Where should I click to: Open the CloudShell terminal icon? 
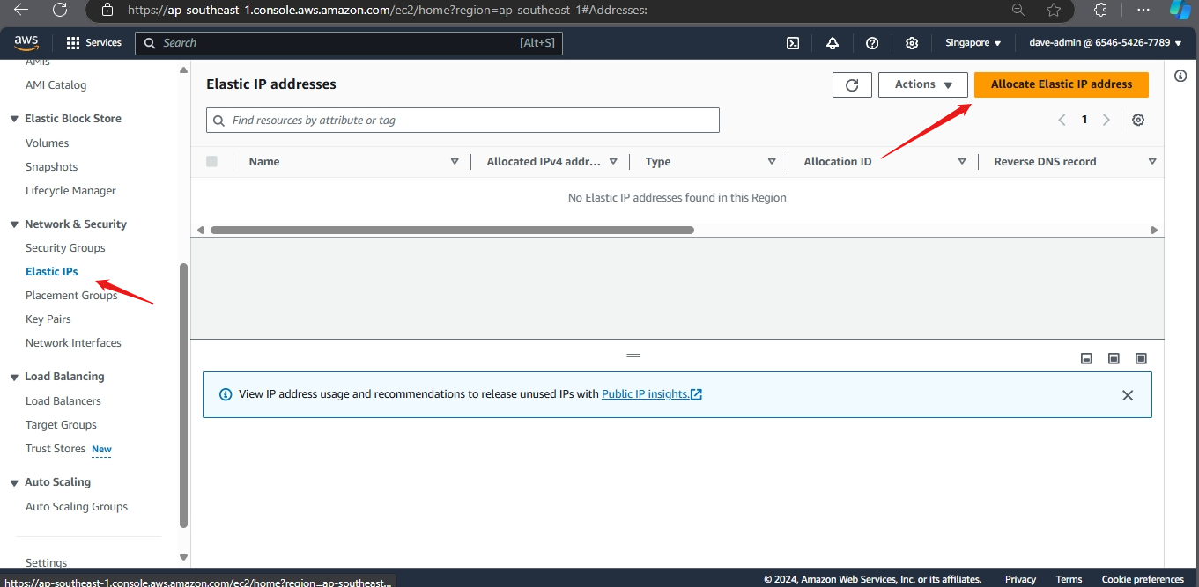tap(793, 43)
